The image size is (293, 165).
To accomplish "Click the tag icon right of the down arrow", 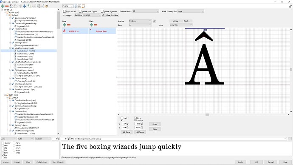I will point(29,6).
